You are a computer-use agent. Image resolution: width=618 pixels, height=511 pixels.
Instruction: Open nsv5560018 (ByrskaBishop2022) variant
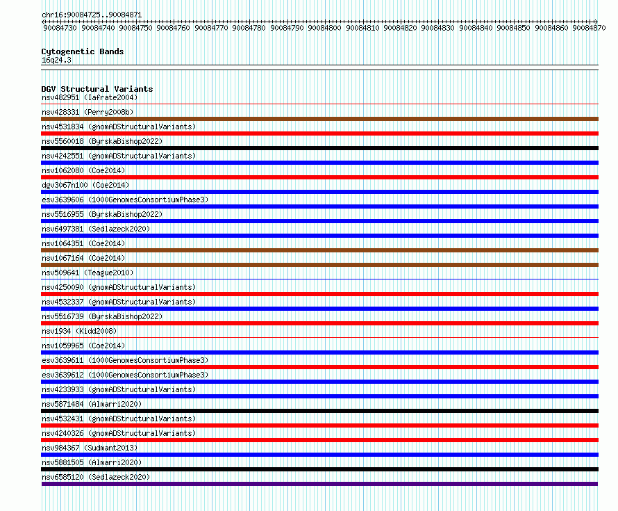[102, 141]
